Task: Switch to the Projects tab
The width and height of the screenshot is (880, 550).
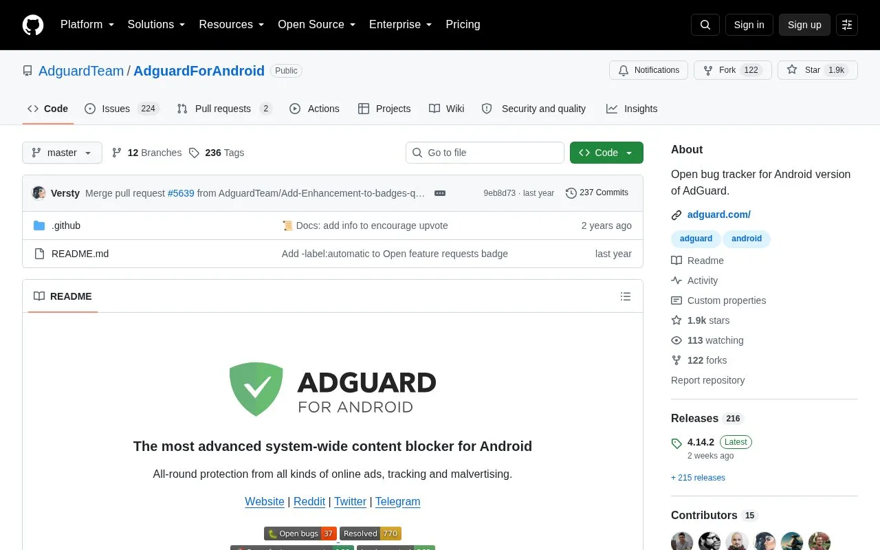Action: point(384,109)
